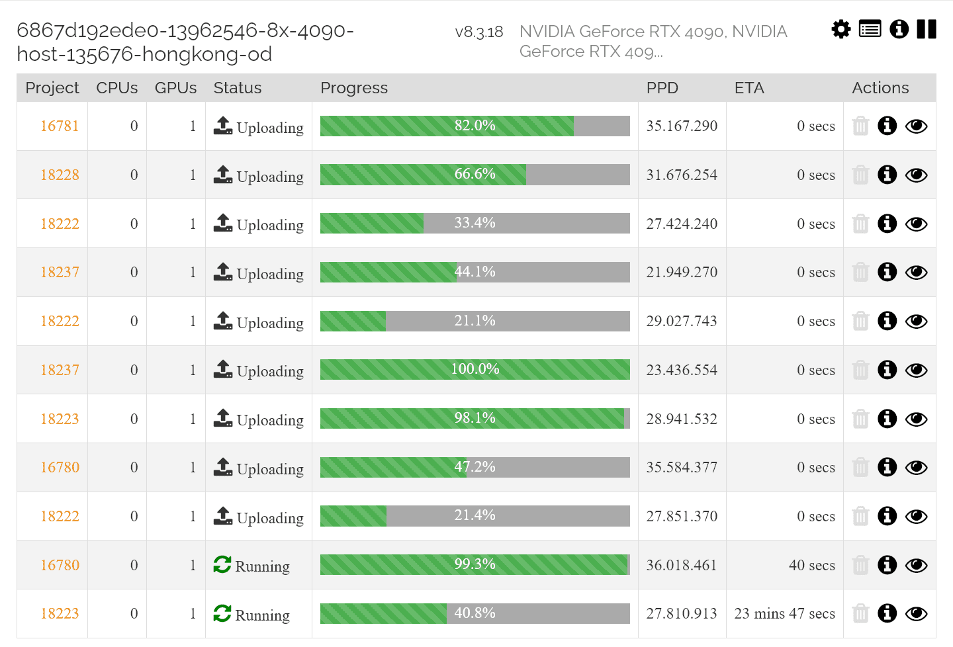Toggle eye icon for the 23 mins ETA row
The width and height of the screenshot is (953, 647).
[x=916, y=614]
